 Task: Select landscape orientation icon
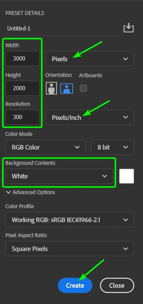tap(67, 88)
